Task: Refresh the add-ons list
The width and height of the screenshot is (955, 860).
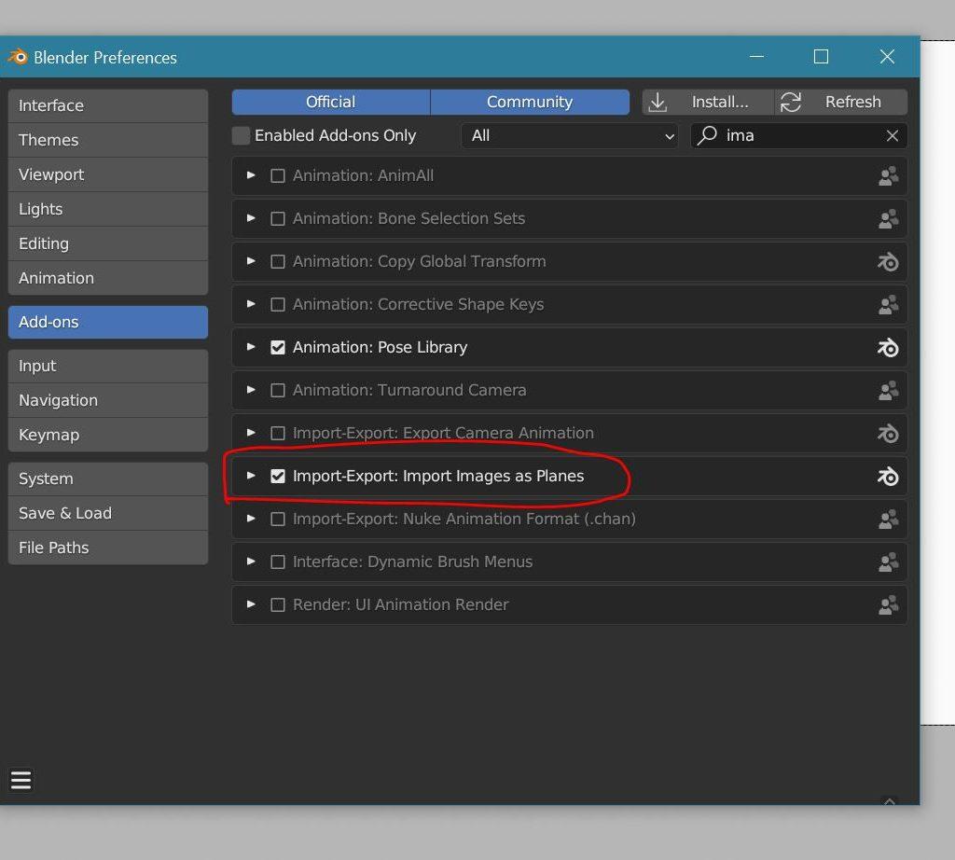Action: tap(841, 103)
